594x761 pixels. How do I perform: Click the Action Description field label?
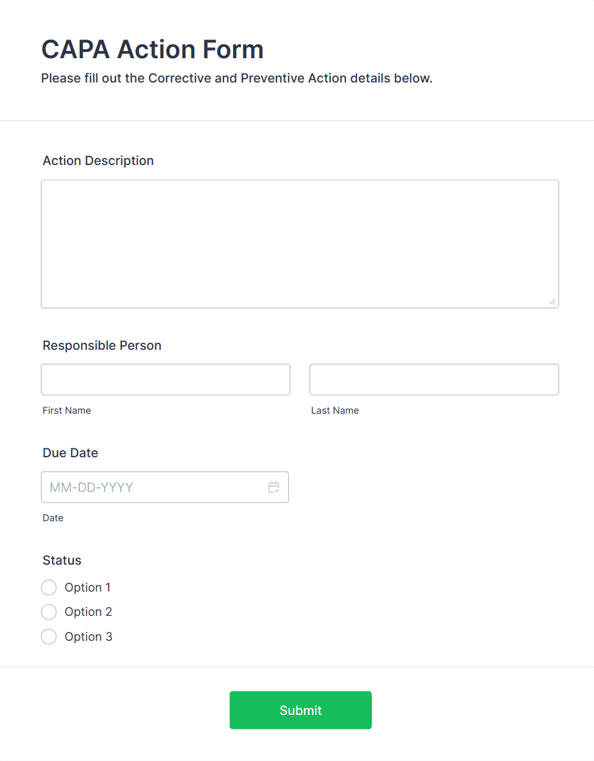pos(98,161)
